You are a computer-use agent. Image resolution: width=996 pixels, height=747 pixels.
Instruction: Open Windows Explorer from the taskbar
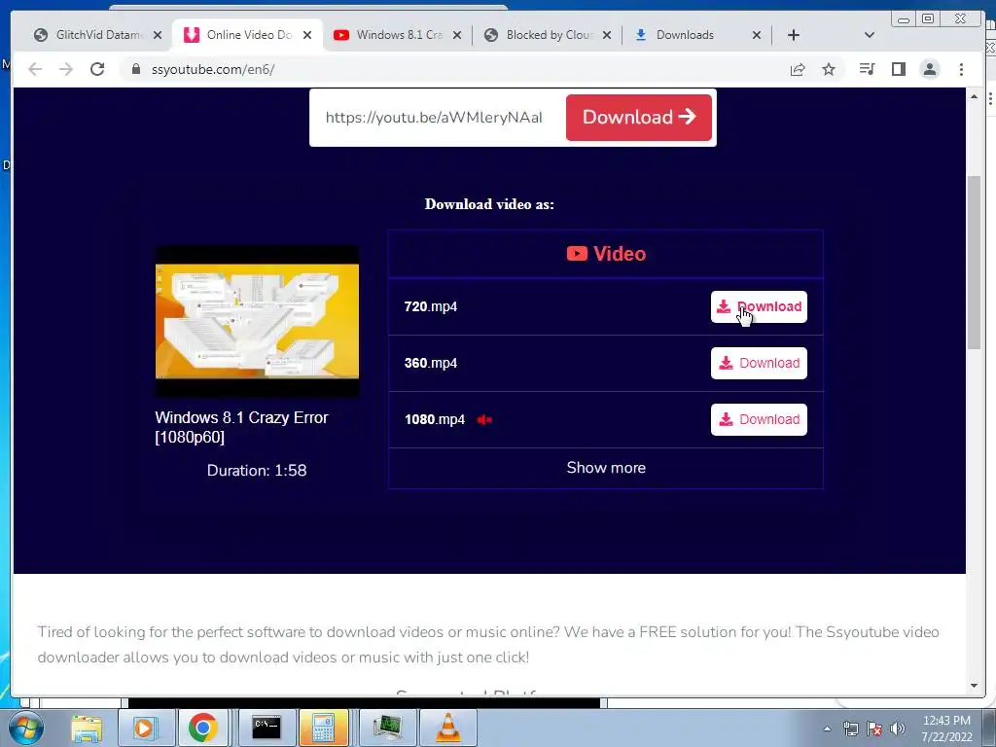click(x=87, y=728)
